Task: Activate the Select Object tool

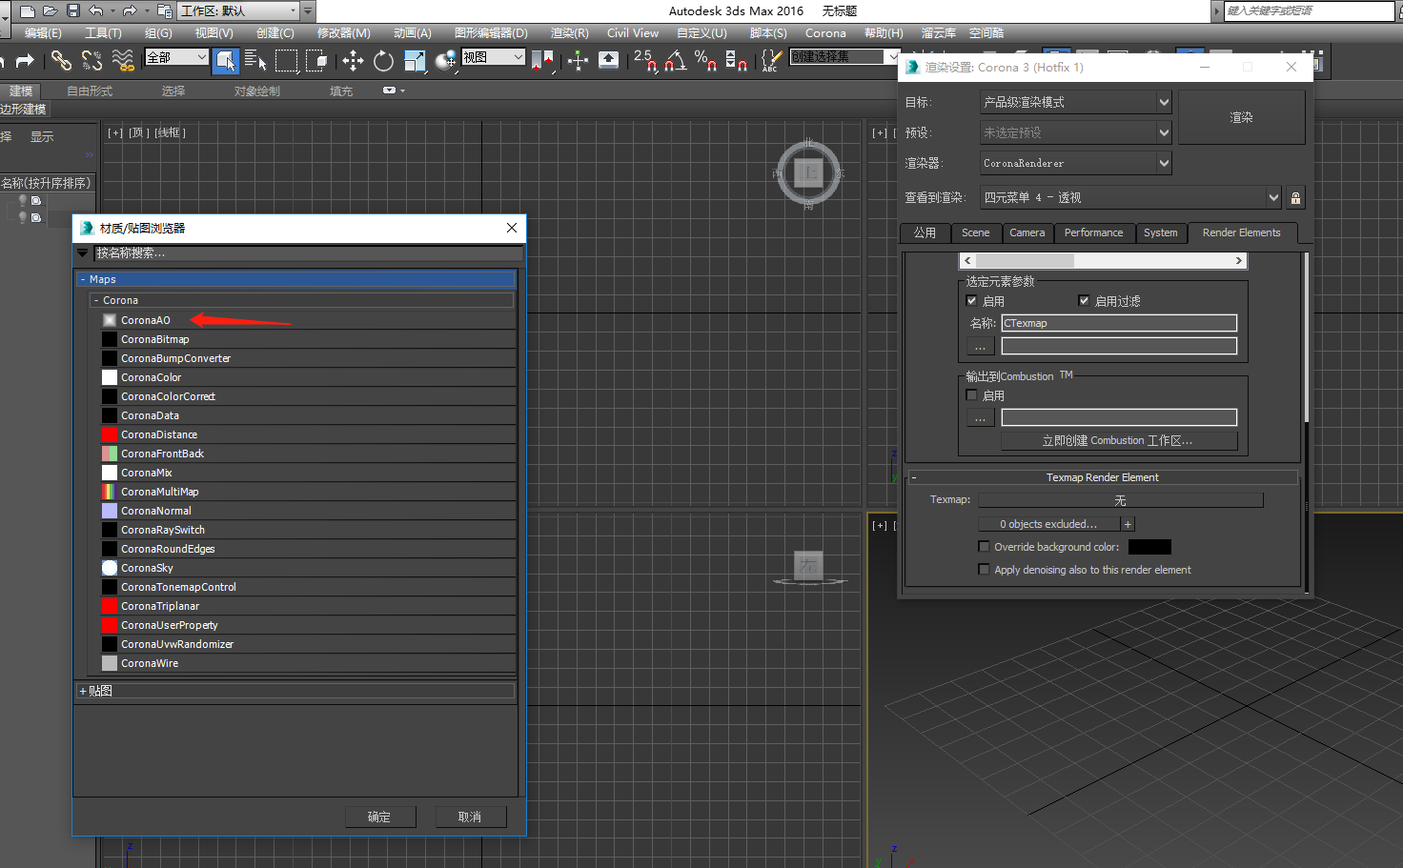Action: coord(226,61)
